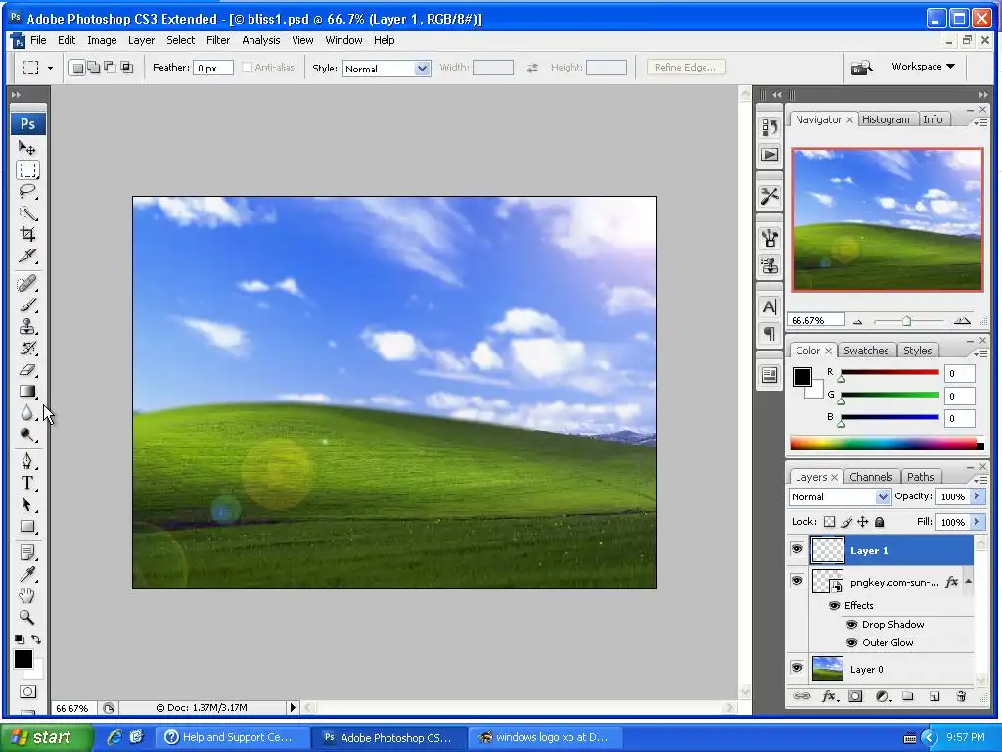The image size is (1002, 752).
Task: Toggle Quick Mask mode
Action: 27,692
